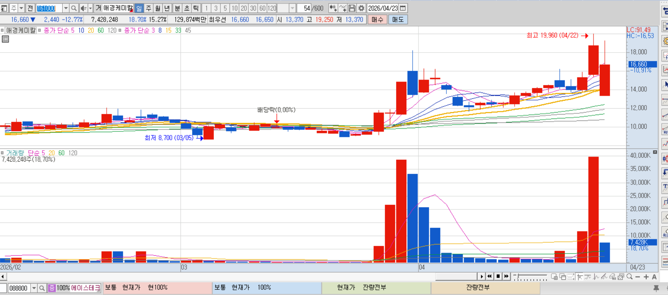
Task: Click the 매수 buy button
Action: point(377,20)
